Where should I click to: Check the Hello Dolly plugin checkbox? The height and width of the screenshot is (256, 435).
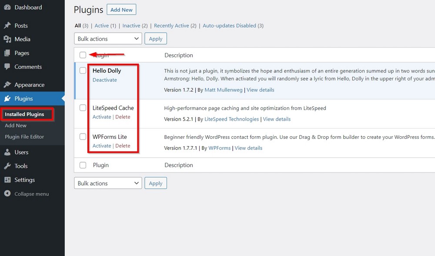(83, 70)
